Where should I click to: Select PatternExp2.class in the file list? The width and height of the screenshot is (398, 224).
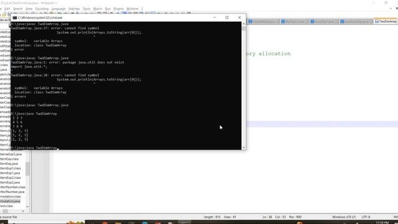[11, 178]
